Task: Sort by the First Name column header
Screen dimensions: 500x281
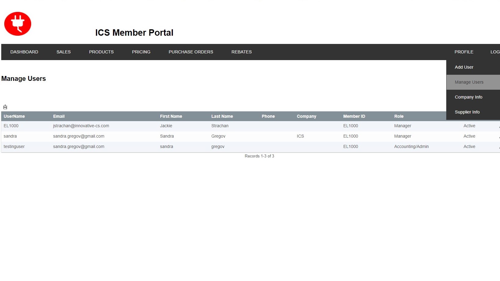Action: click(171, 116)
